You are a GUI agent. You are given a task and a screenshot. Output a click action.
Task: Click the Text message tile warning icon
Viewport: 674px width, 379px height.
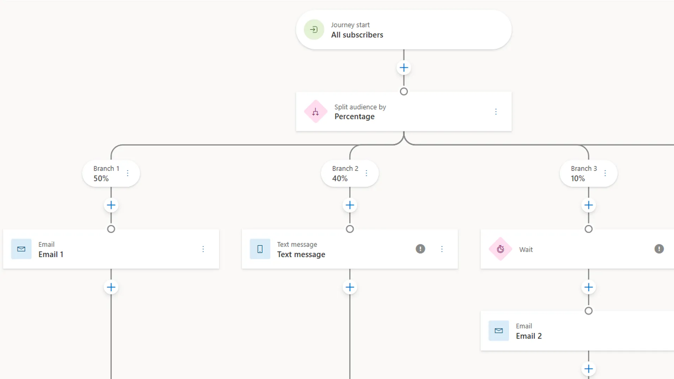coord(420,249)
